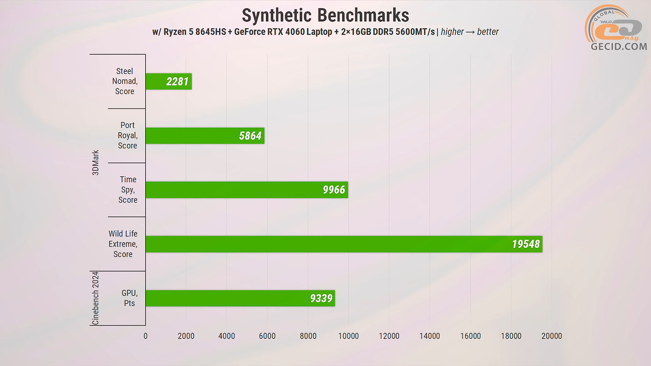Click the 0 axis tick label
651x366 pixels.
[x=145, y=336]
